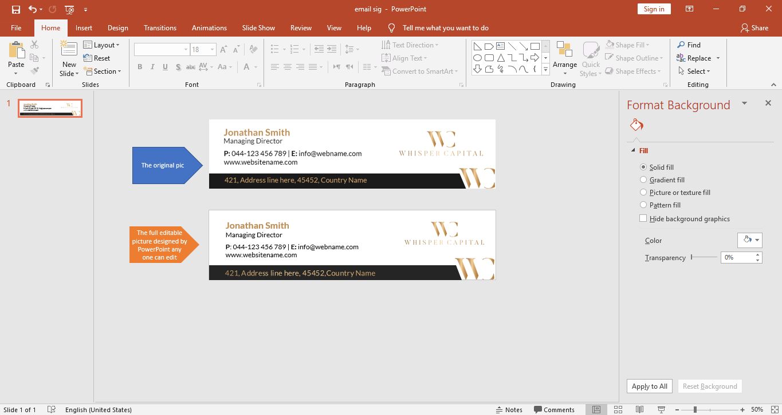Viewport: 782px width, 415px height.
Task: Close the Format Background pane
Action: point(768,103)
